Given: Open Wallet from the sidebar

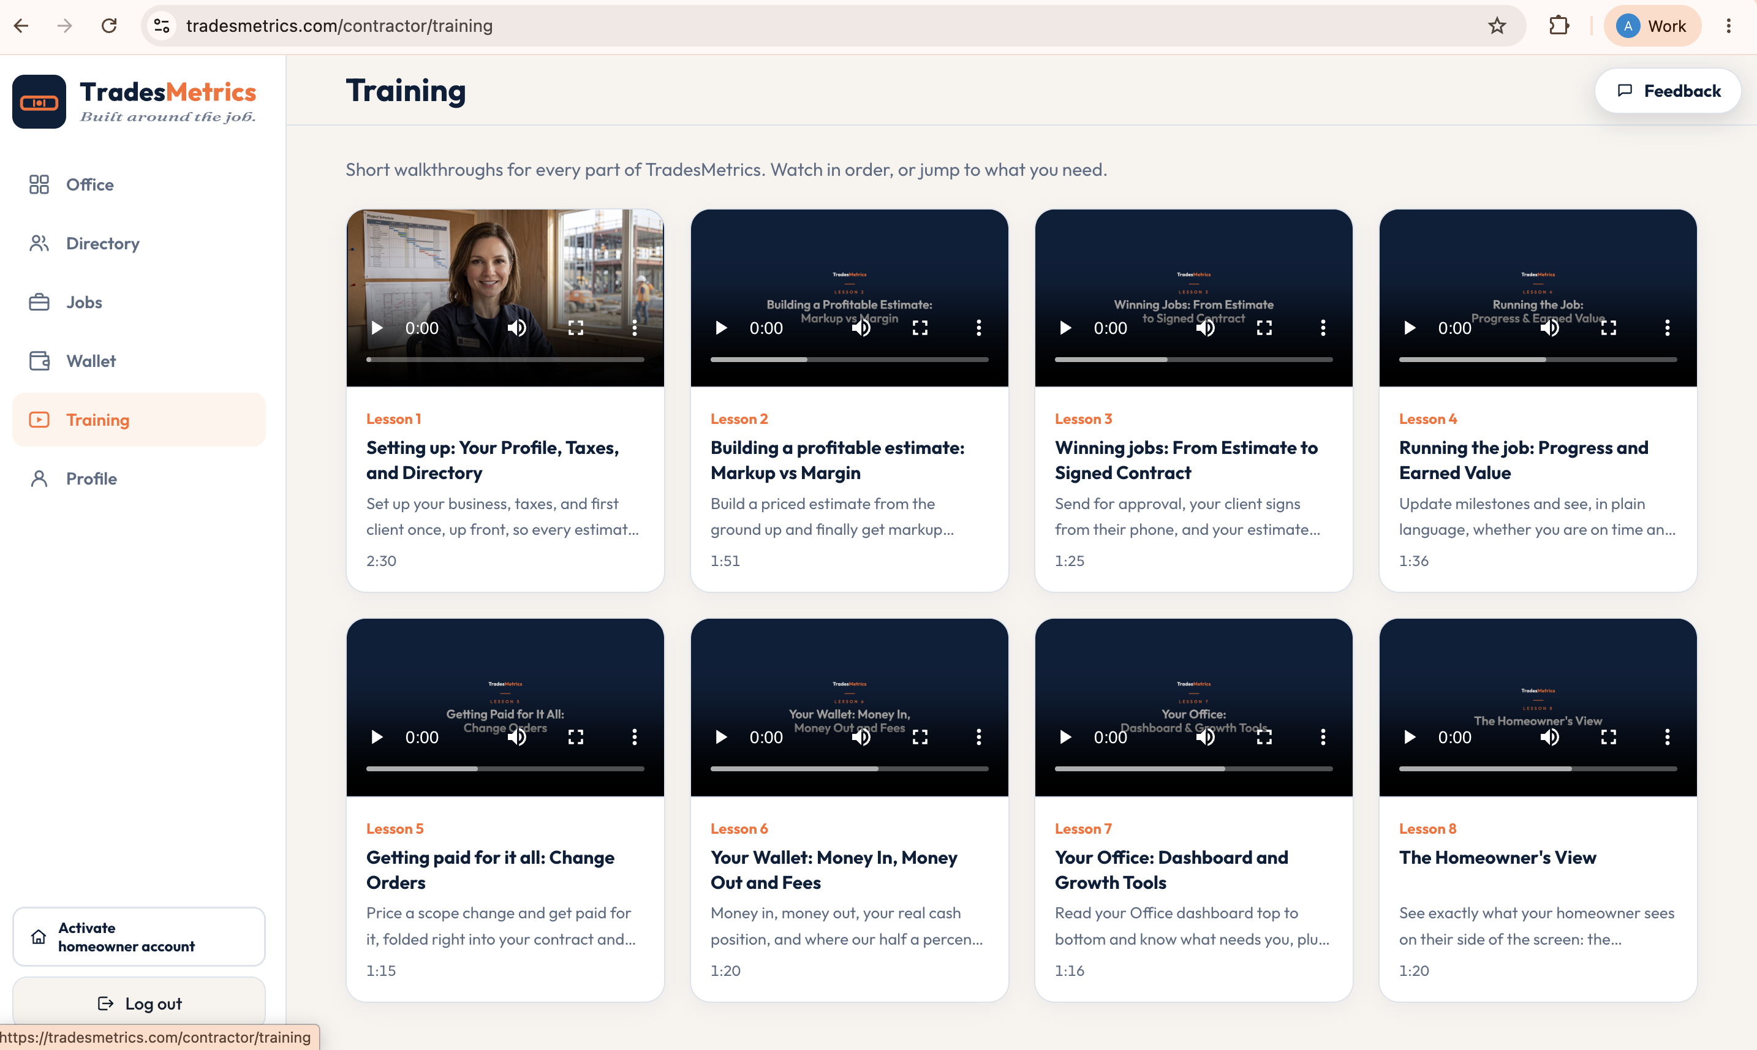Looking at the screenshot, I should [138, 361].
